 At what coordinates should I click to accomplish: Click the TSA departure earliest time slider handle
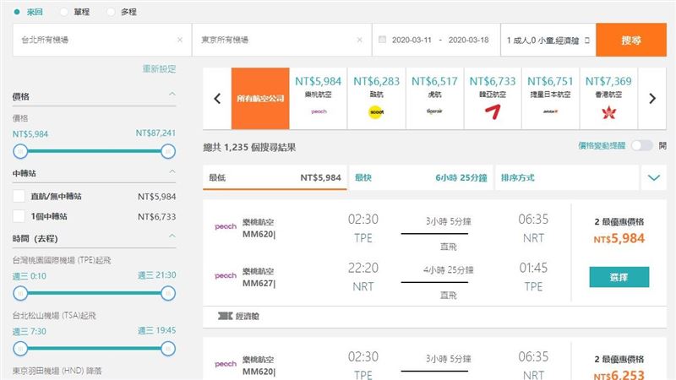point(20,349)
